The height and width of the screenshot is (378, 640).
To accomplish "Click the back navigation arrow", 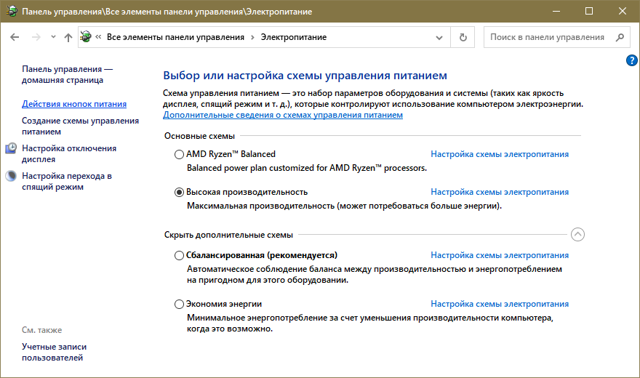I will (x=15, y=37).
